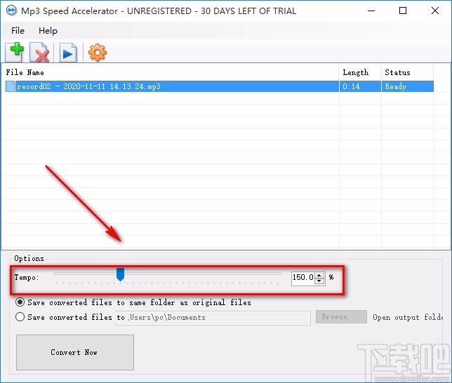Close the Mp3 Speed Accelerator window
452x383 pixels.
pyautogui.click(x=435, y=11)
